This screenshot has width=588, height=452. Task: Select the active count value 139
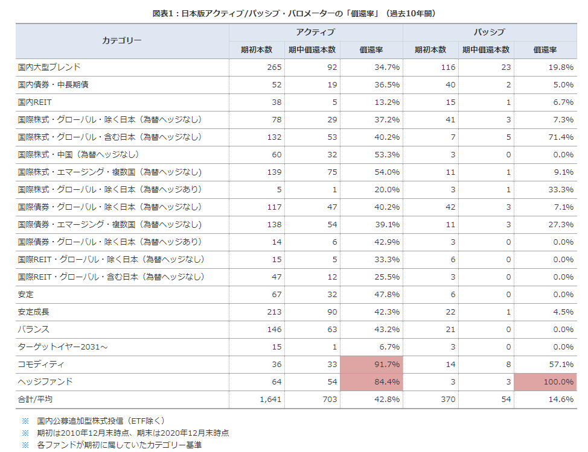(x=274, y=172)
